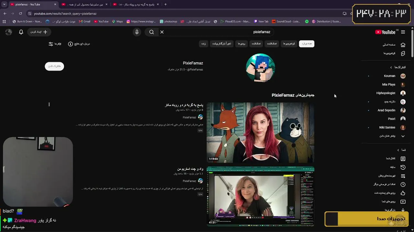The image size is (414, 232).
Task: Open the Arad Seyedin subscription
Action: click(387, 110)
